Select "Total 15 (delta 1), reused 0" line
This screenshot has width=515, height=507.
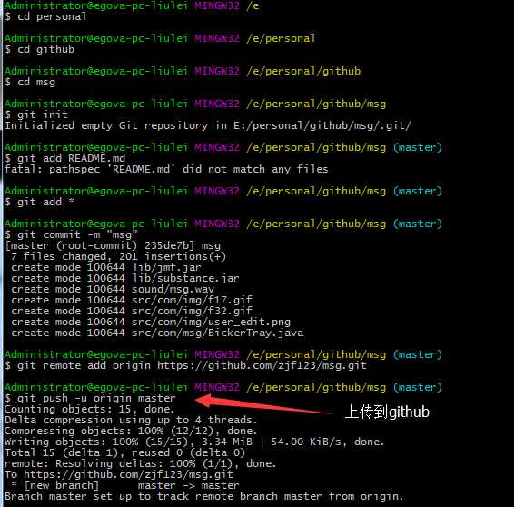coord(124,452)
